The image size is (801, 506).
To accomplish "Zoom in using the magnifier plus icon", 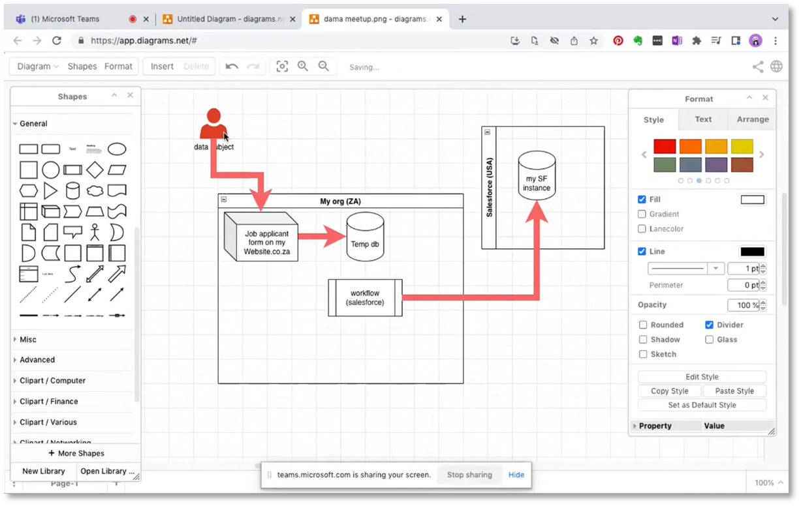I will coord(303,67).
